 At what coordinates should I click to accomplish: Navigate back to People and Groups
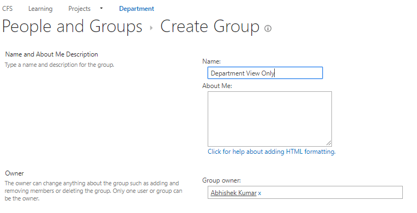click(72, 27)
